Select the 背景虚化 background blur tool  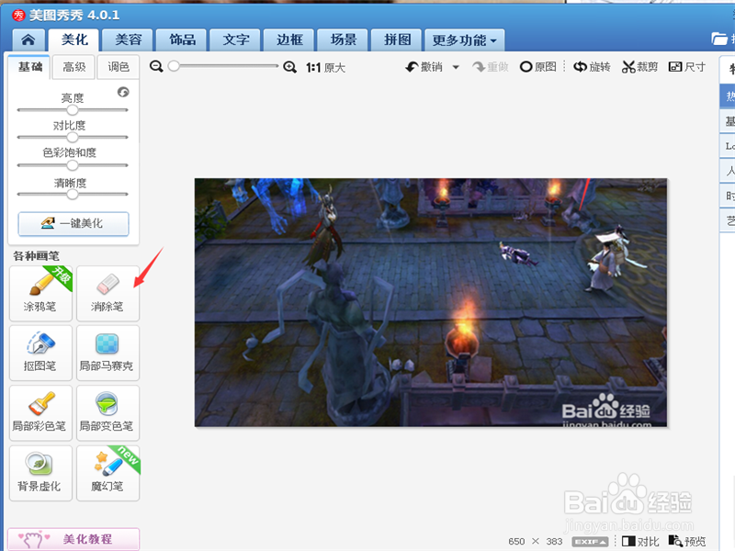click(40, 473)
